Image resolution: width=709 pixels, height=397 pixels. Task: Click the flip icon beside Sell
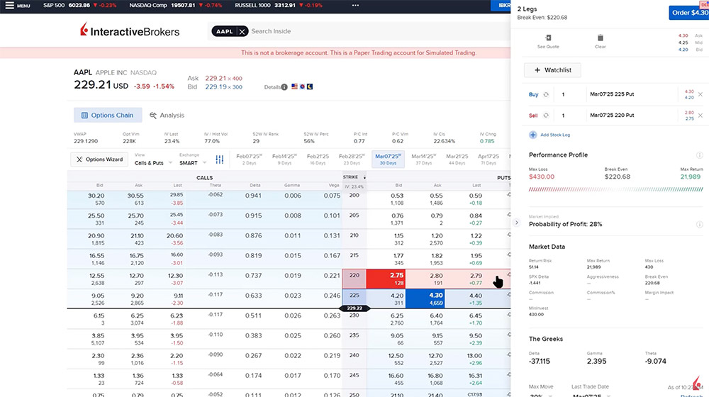(x=546, y=116)
